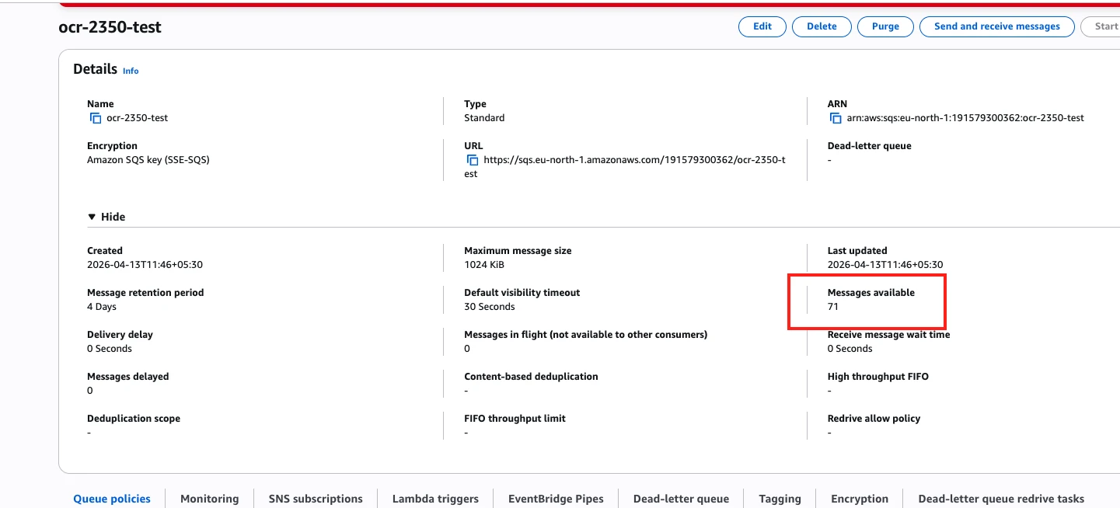Click the High throughput FIFO label
1120x508 pixels.
click(878, 377)
